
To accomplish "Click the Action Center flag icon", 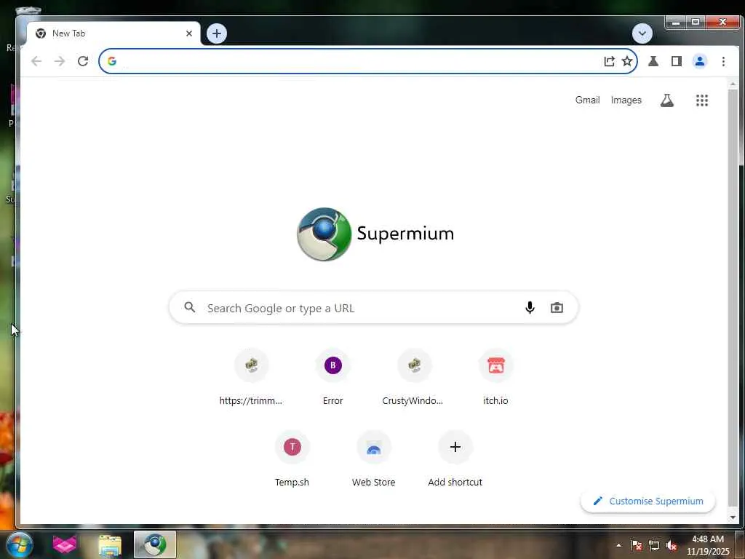I will 636,545.
